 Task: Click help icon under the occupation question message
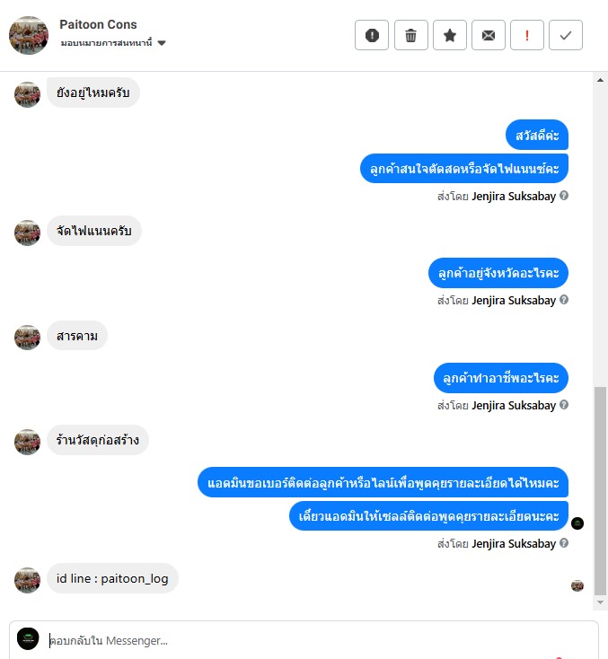click(564, 405)
